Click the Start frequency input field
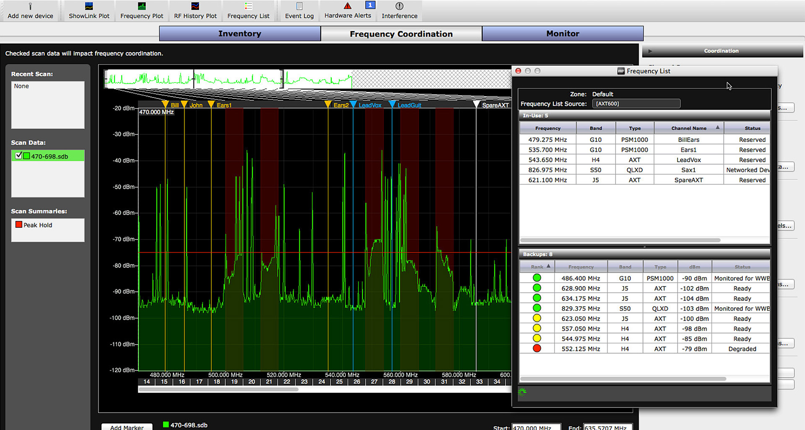The height and width of the screenshot is (430, 805). coord(536,427)
